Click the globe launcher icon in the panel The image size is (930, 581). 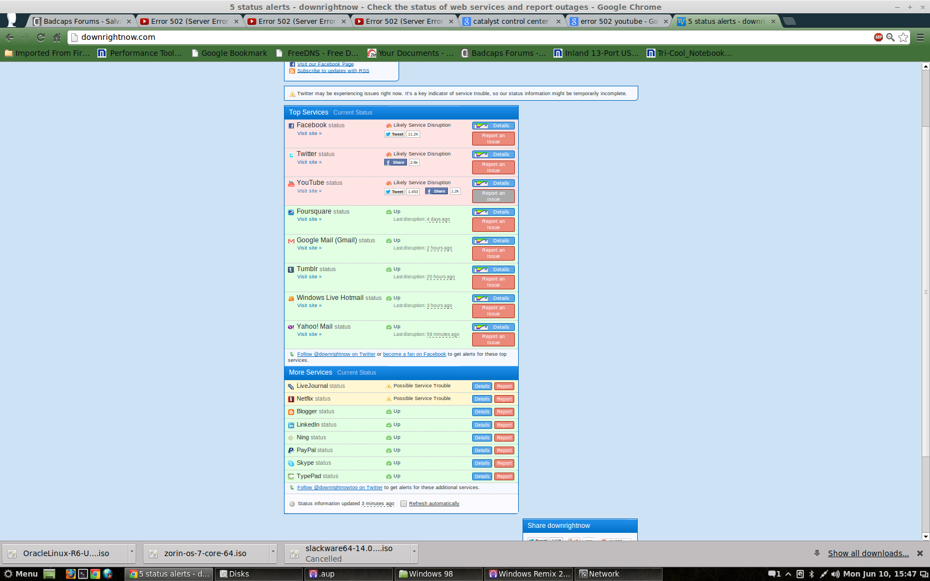pos(108,574)
